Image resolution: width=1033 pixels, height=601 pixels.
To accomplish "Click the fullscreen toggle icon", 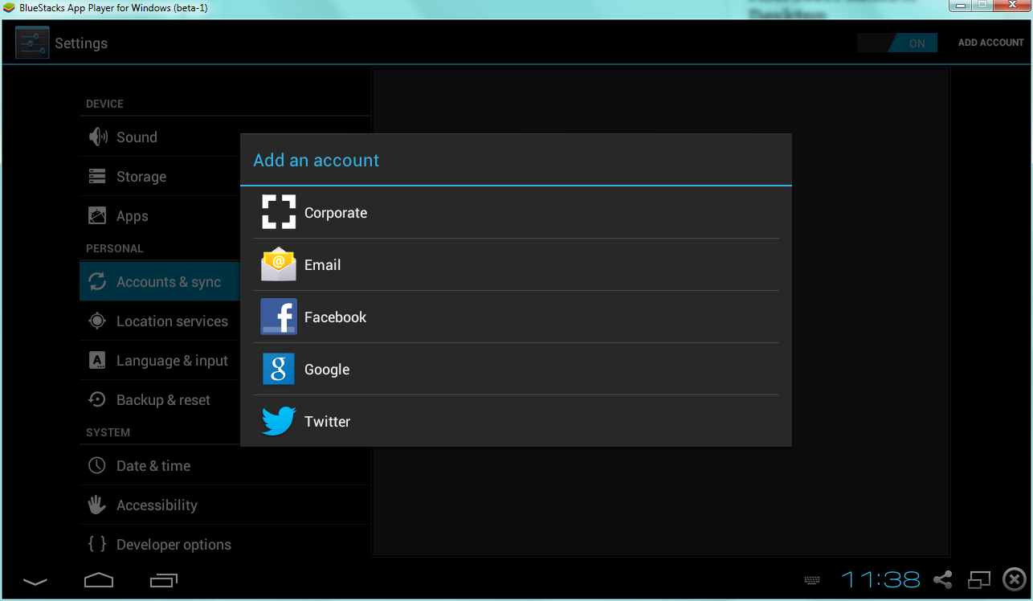I will point(979,579).
